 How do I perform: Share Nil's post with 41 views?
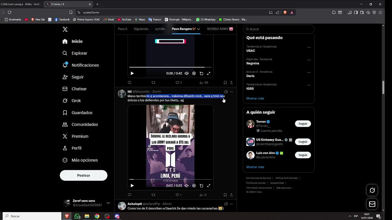point(231,195)
